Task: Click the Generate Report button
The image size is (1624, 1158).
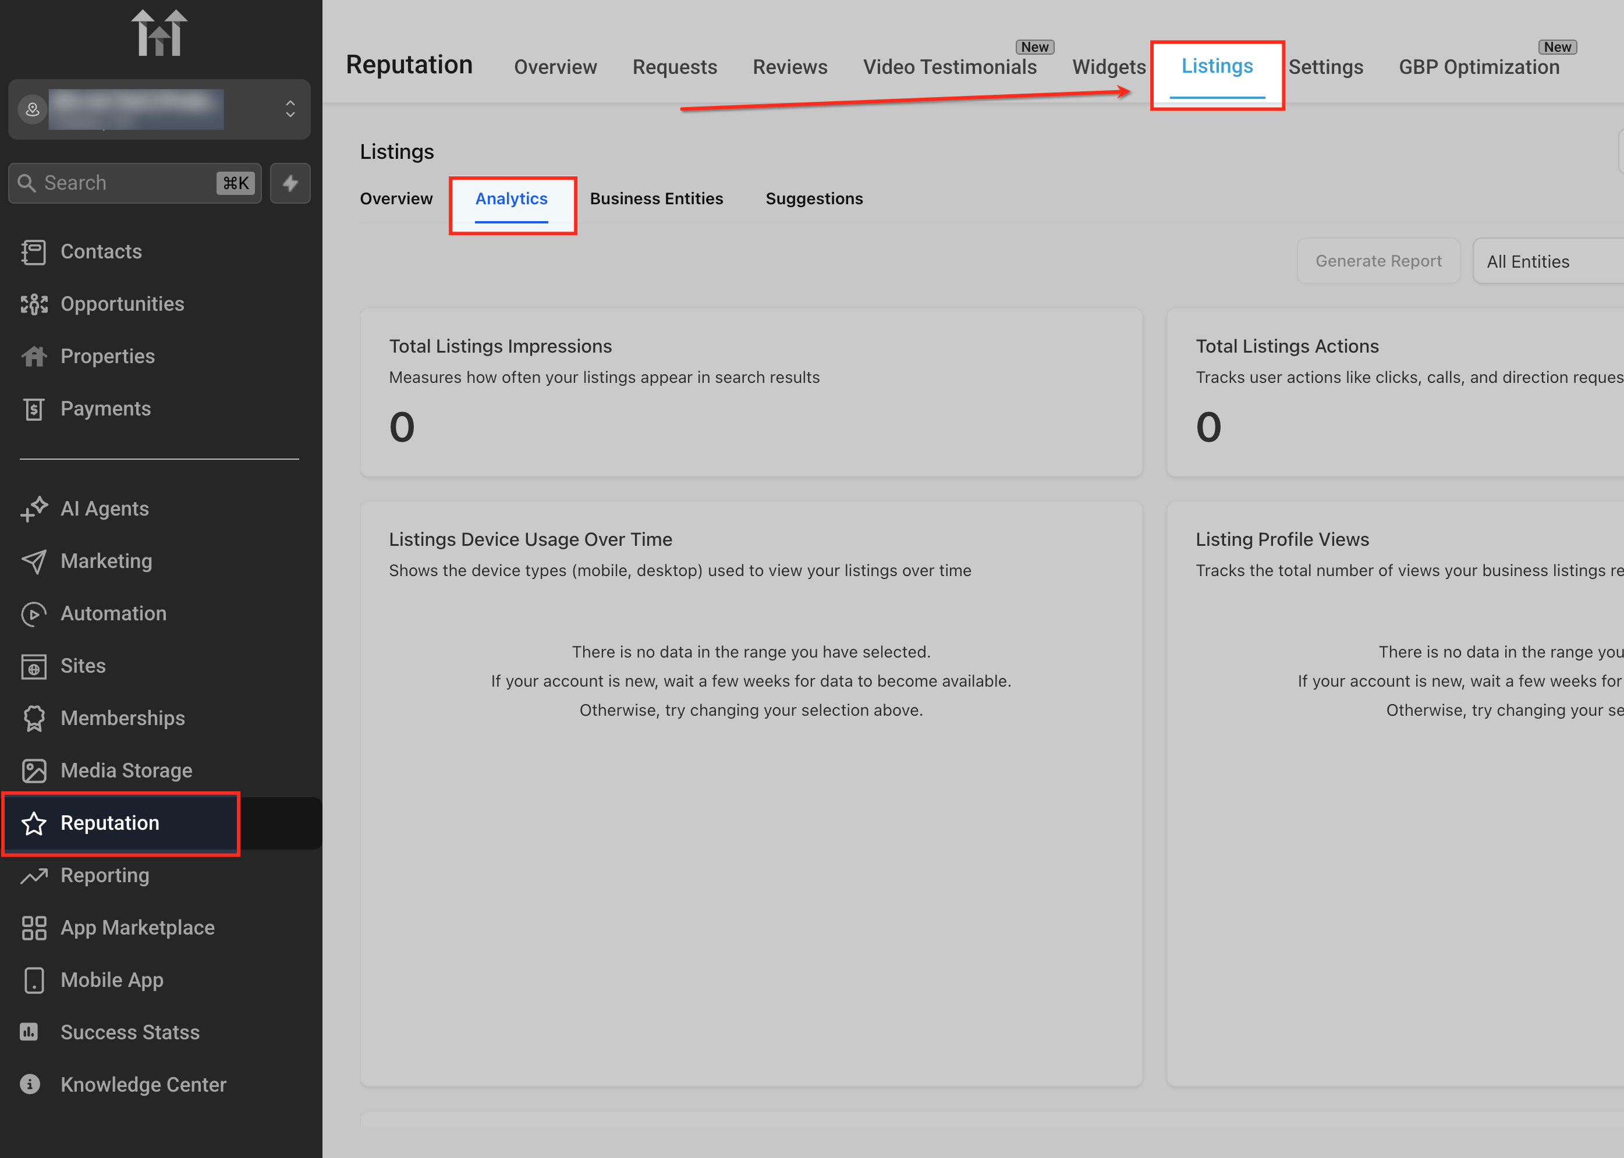Action: (x=1378, y=261)
